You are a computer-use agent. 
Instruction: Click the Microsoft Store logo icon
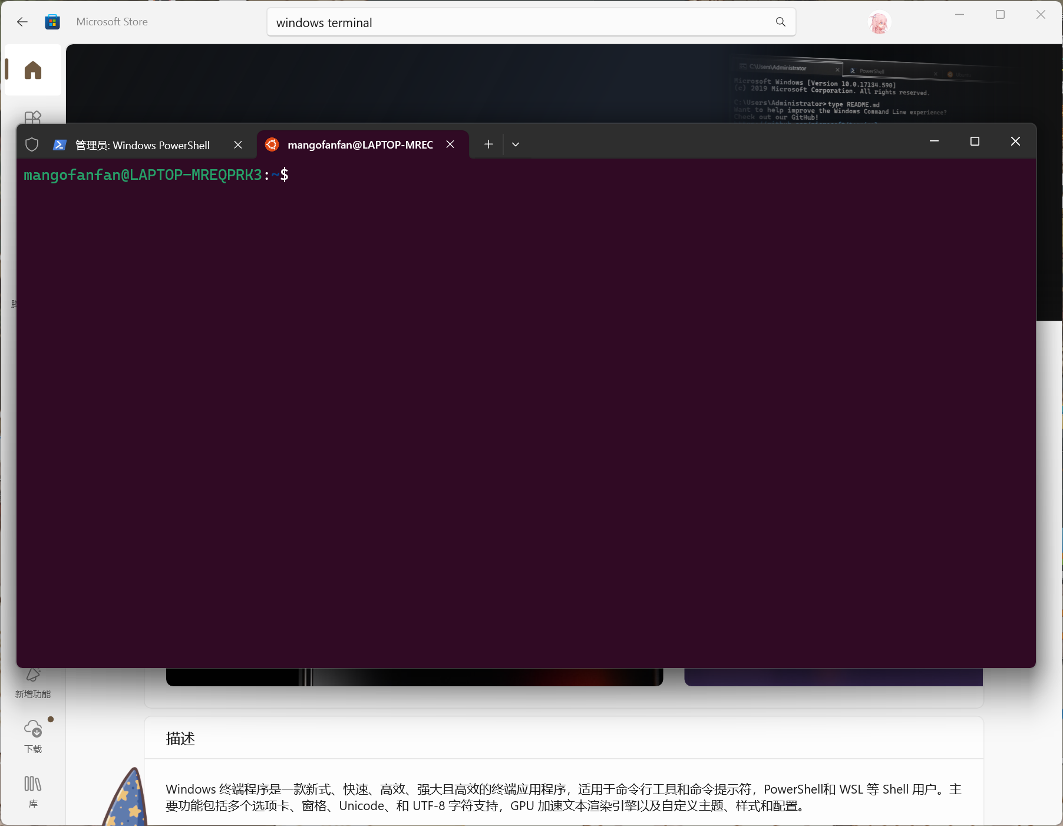click(52, 22)
